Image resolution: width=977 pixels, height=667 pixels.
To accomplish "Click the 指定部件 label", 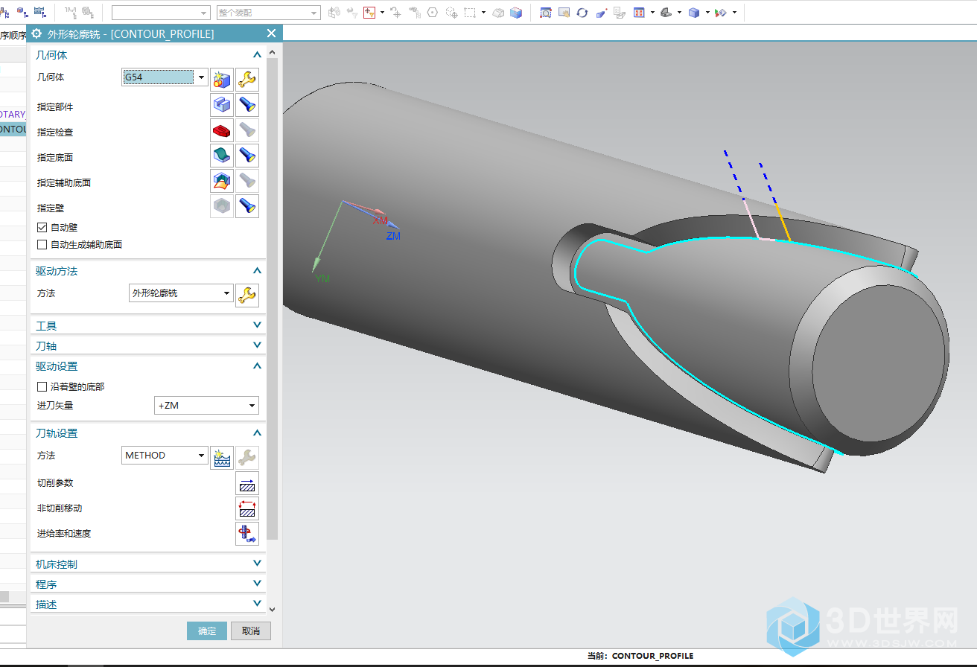I will [55, 106].
